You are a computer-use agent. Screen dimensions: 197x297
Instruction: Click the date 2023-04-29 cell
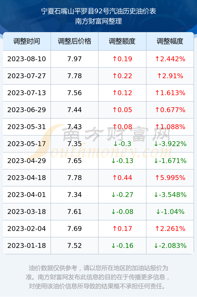[27, 161]
